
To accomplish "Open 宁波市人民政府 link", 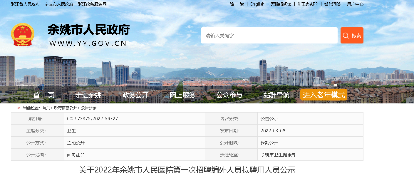I will 59,4.
